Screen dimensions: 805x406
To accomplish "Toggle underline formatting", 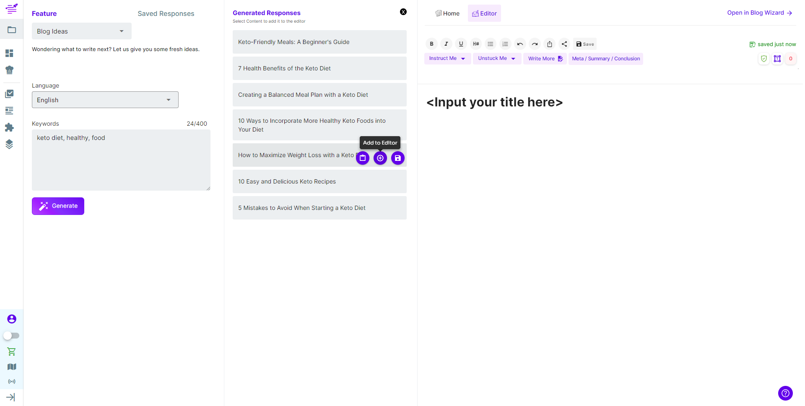I will coord(461,44).
